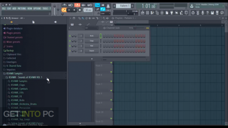This screenshot has height=128, width=228.
Task: Select the draw pencil tool in playlist
Action: click(79, 18)
